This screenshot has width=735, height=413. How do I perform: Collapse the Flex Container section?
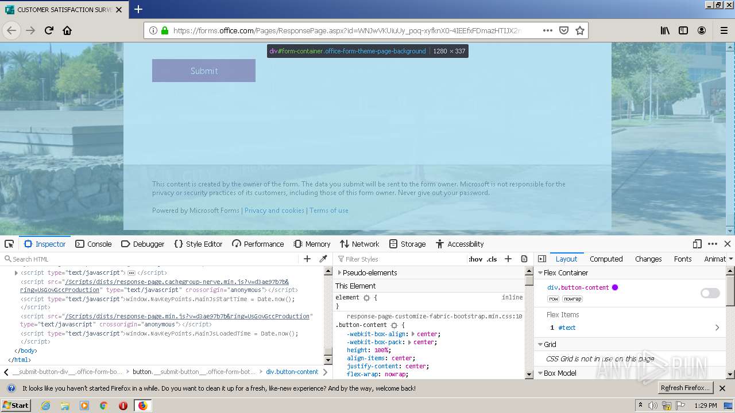540,272
